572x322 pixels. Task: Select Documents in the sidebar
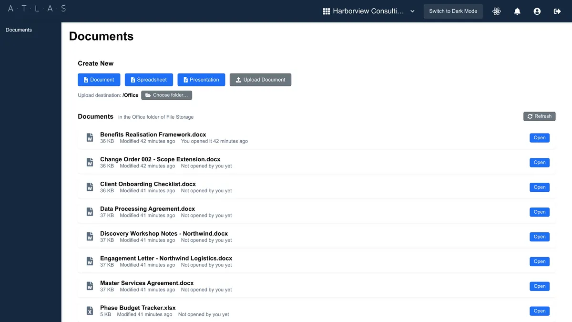pos(19,30)
